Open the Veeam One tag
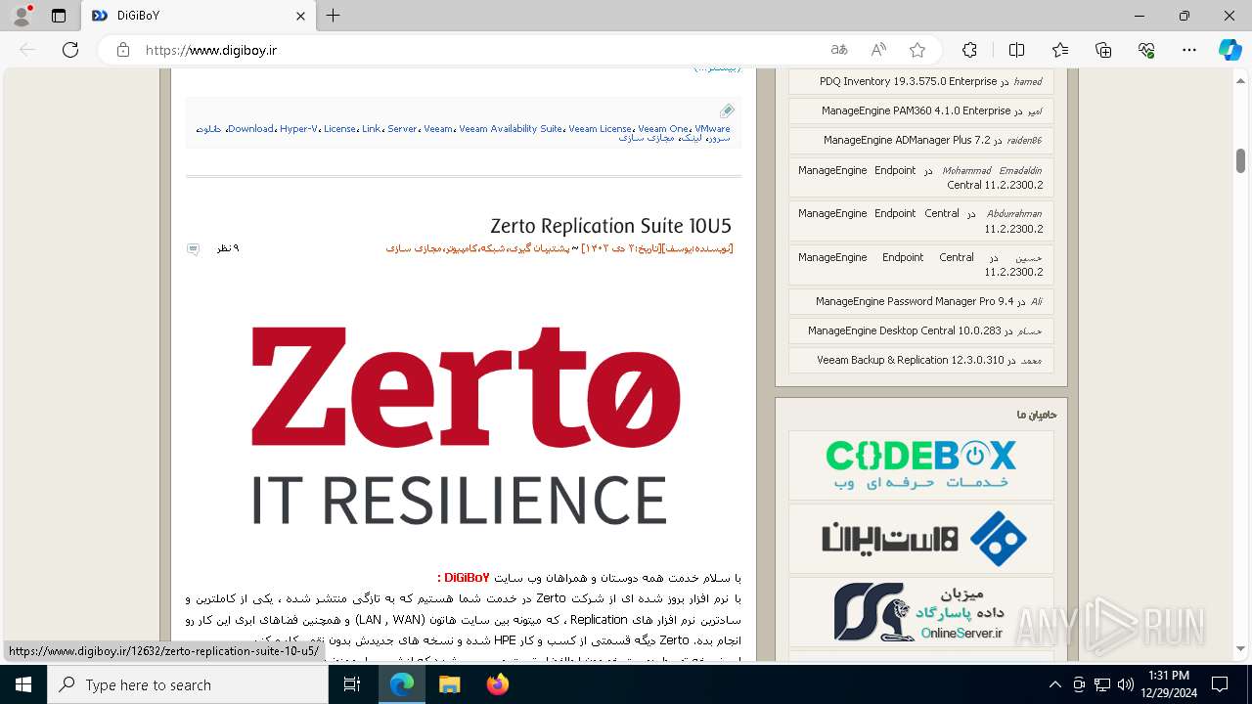 point(663,129)
